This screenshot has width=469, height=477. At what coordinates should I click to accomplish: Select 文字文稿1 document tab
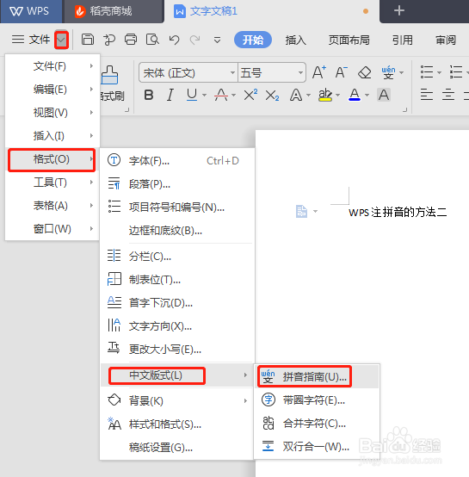[x=272, y=11]
